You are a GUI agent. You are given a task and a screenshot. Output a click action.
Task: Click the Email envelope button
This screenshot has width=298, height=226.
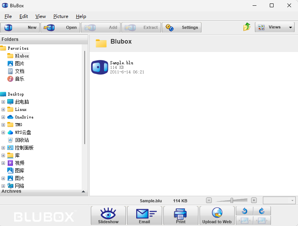point(145,215)
